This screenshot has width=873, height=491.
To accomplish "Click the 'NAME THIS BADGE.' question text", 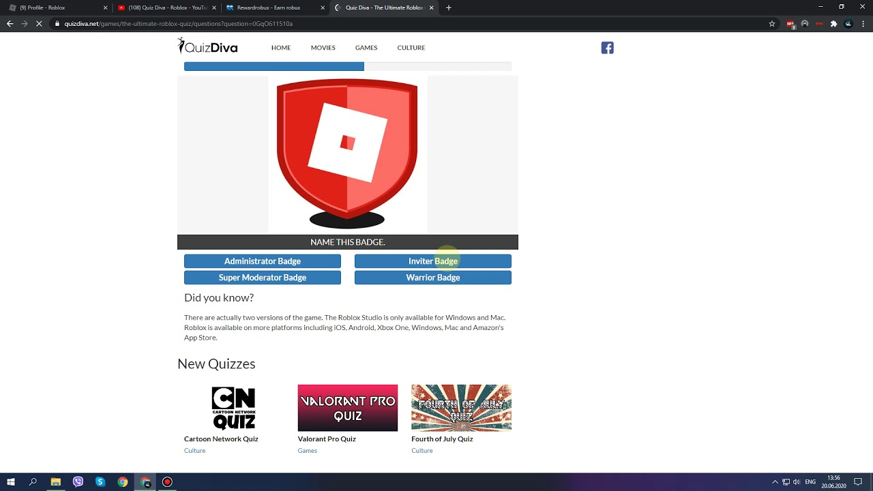I will point(348,242).
